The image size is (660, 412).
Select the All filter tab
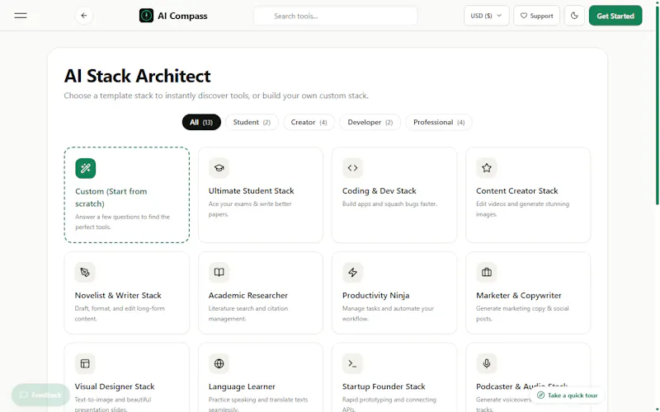[x=201, y=122]
